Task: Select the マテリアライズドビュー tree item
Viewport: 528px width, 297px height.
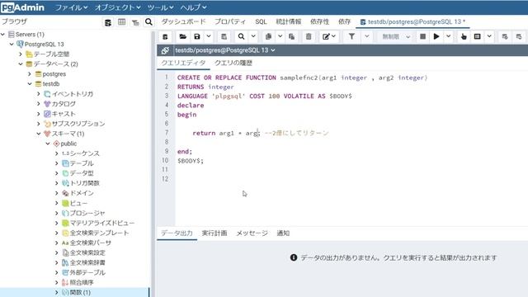Action: pos(102,223)
